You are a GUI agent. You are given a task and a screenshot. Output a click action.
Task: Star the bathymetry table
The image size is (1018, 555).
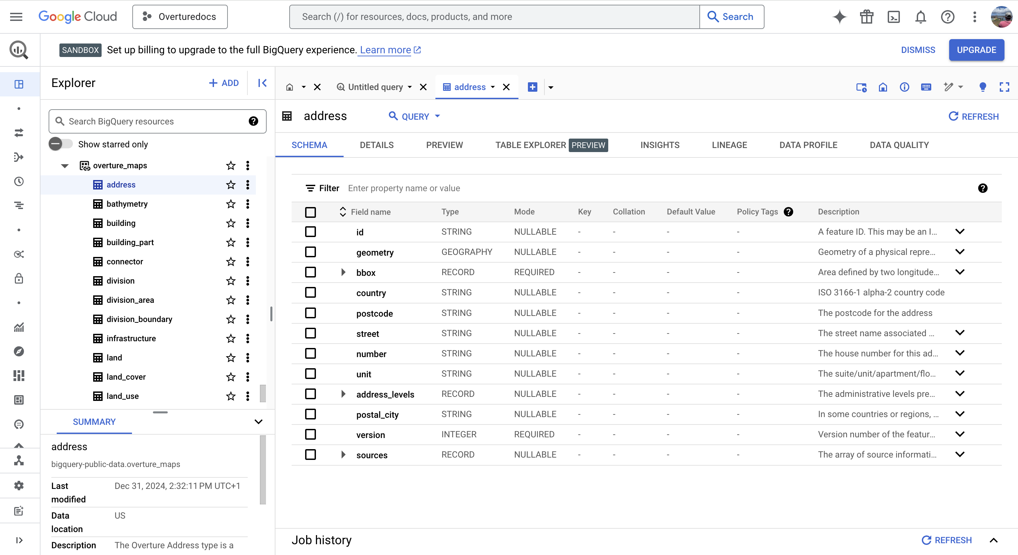coord(231,204)
